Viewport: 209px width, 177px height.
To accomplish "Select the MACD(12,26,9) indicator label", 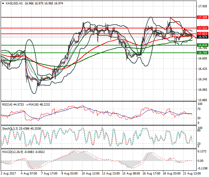I will 12,152.
